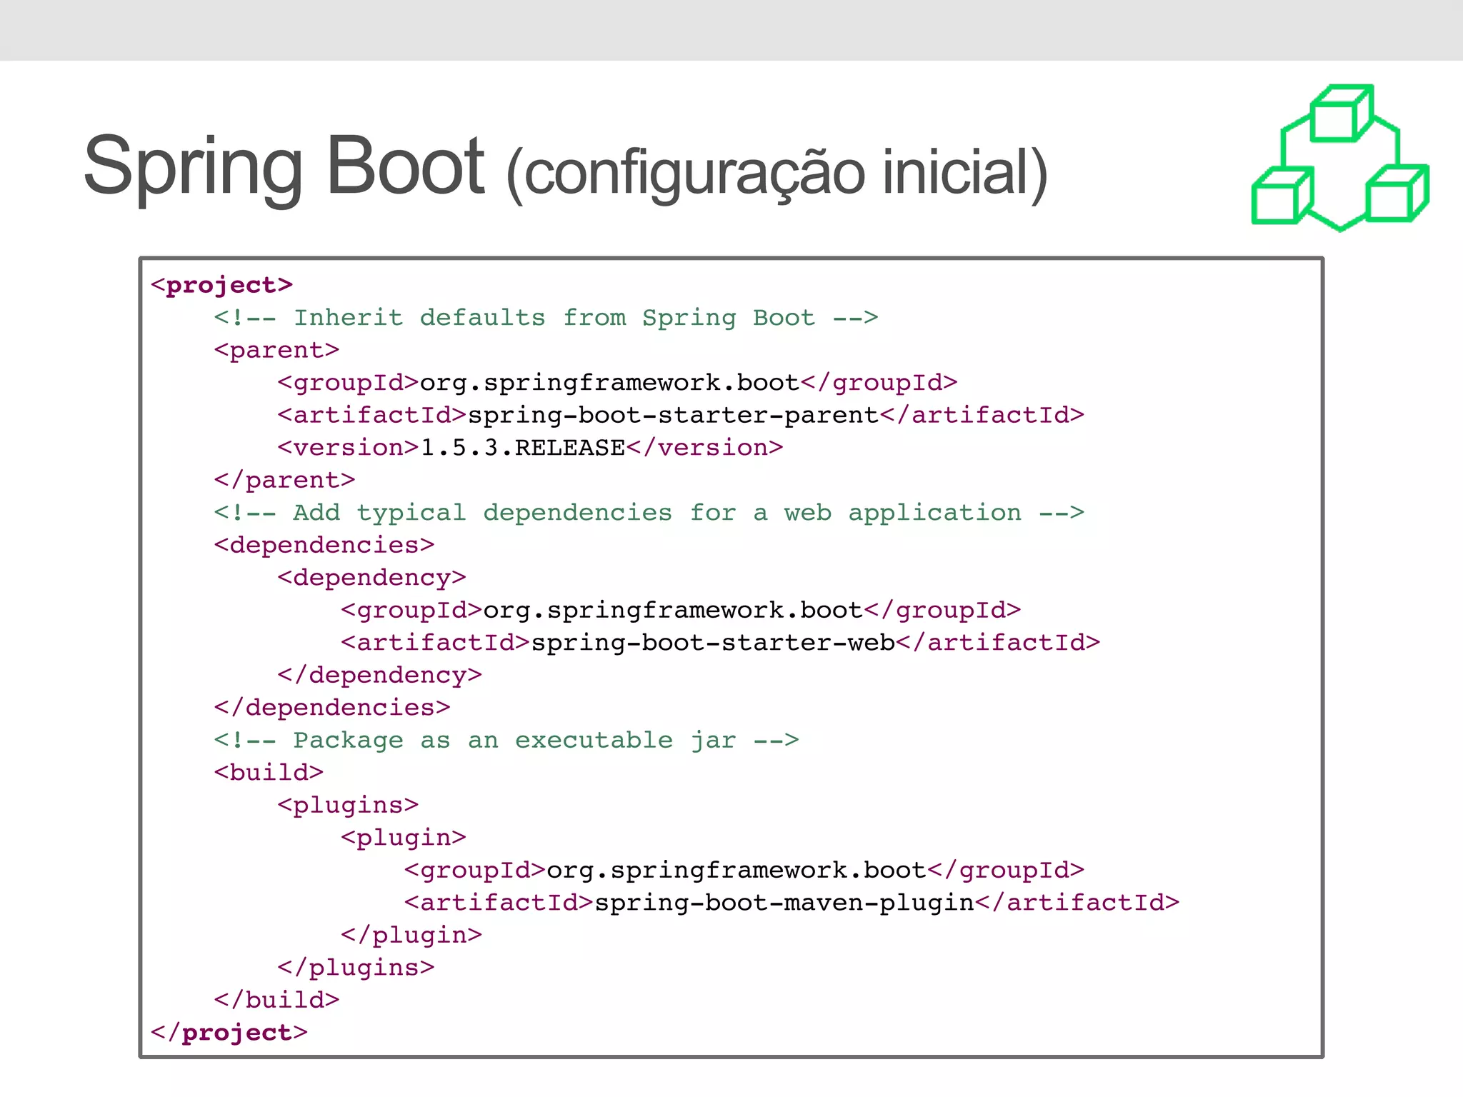Viewport: 1463px width, 1097px height.
Task: Click the opening '<parent>' tag
Action: pos(277,350)
